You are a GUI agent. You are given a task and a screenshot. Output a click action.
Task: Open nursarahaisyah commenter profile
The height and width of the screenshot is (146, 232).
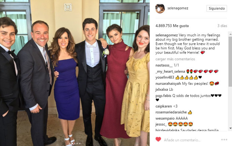[168, 84]
